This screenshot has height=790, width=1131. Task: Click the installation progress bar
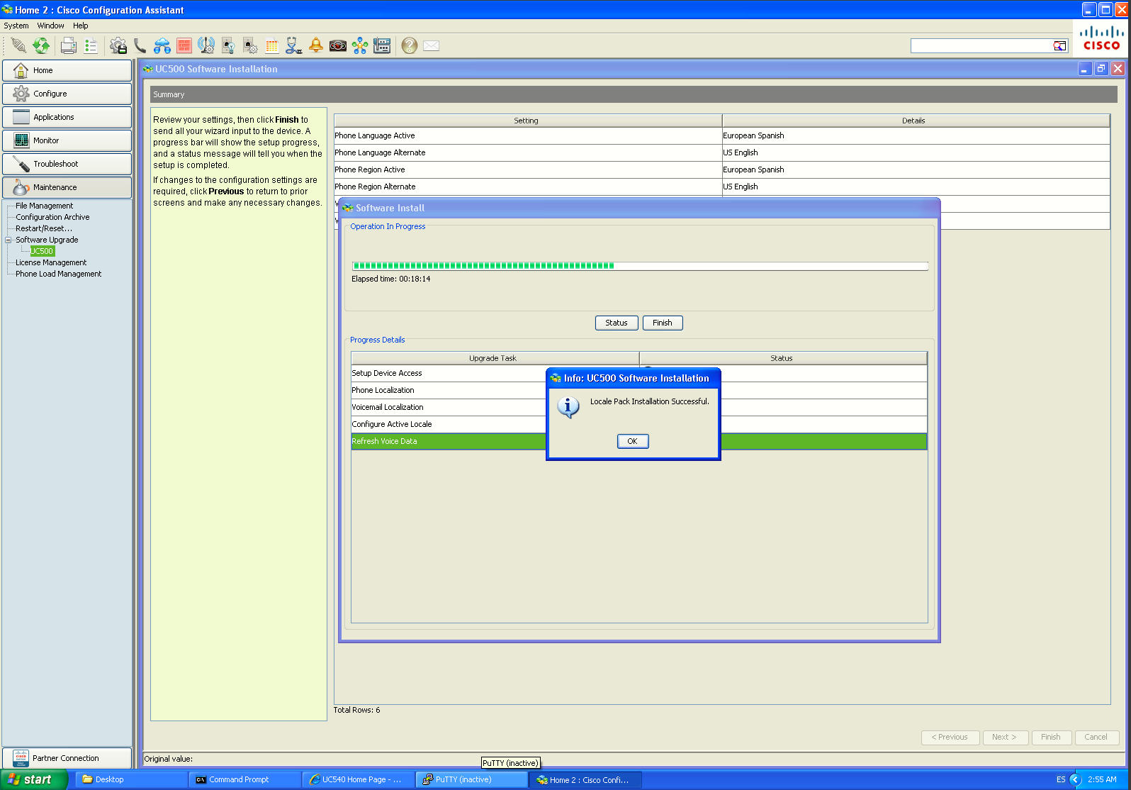(640, 266)
